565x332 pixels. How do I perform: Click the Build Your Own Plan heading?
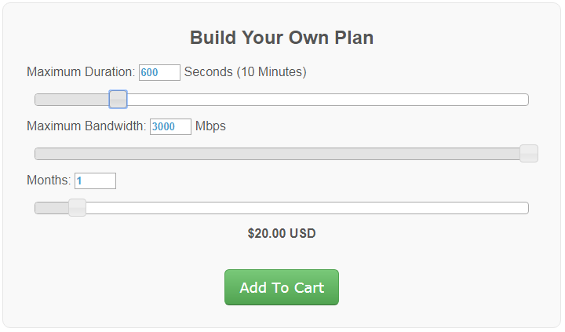click(x=282, y=38)
